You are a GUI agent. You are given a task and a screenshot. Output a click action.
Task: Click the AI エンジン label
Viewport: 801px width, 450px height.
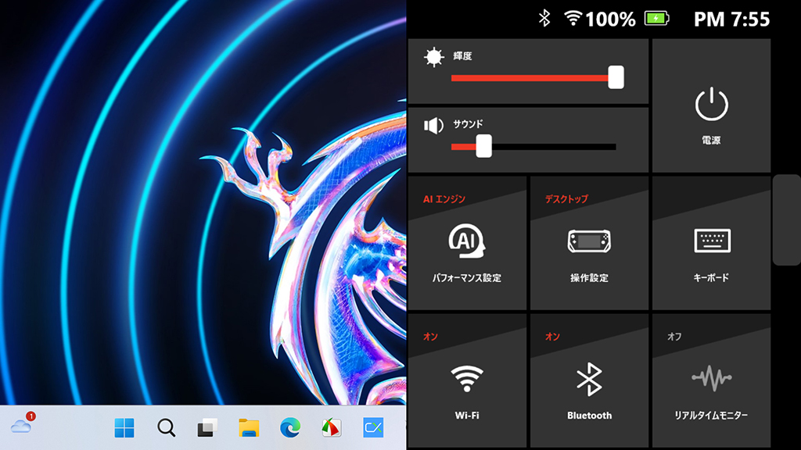tap(444, 199)
